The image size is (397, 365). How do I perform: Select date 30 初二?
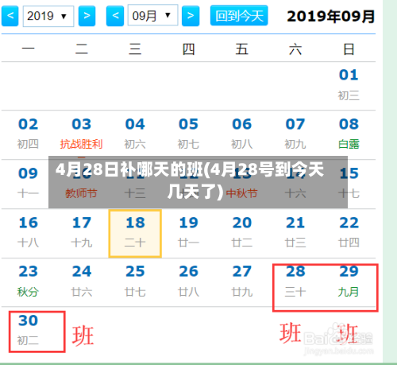click(28, 331)
